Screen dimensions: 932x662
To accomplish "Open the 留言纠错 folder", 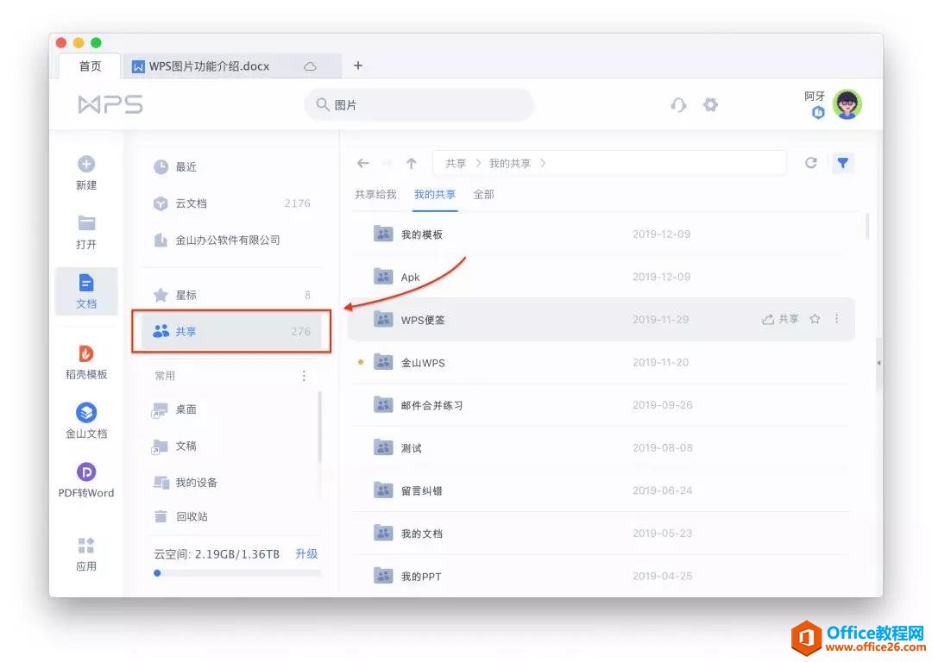I will click(601, 490).
